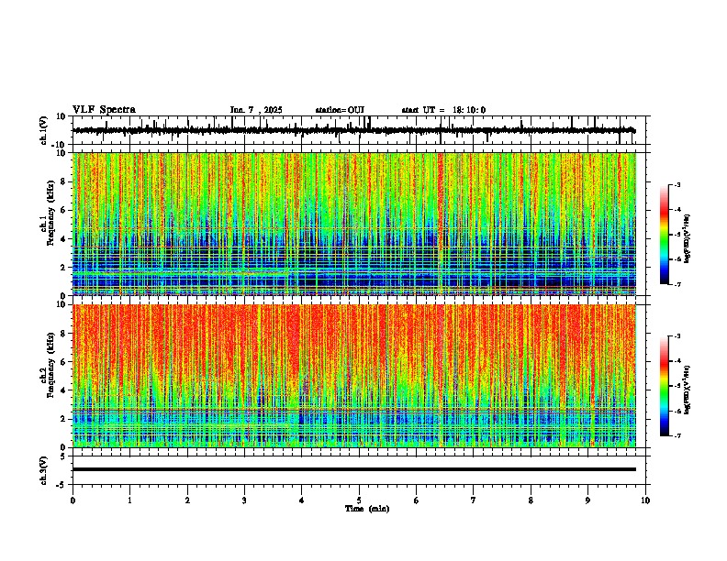Screen dimensions: 727x561
Task: Click the thick black ch.3 voltage trace
Action: point(354,469)
